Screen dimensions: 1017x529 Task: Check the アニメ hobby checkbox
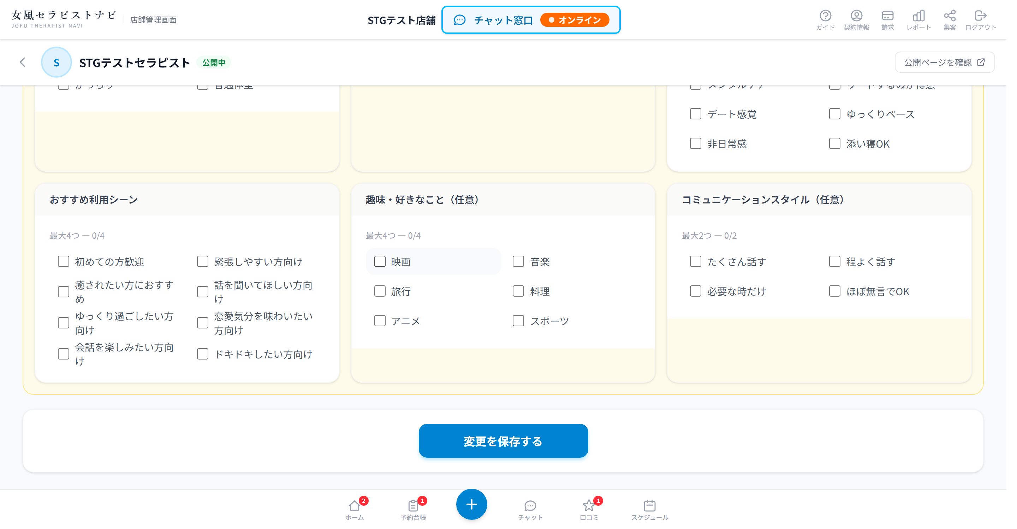pos(384,324)
